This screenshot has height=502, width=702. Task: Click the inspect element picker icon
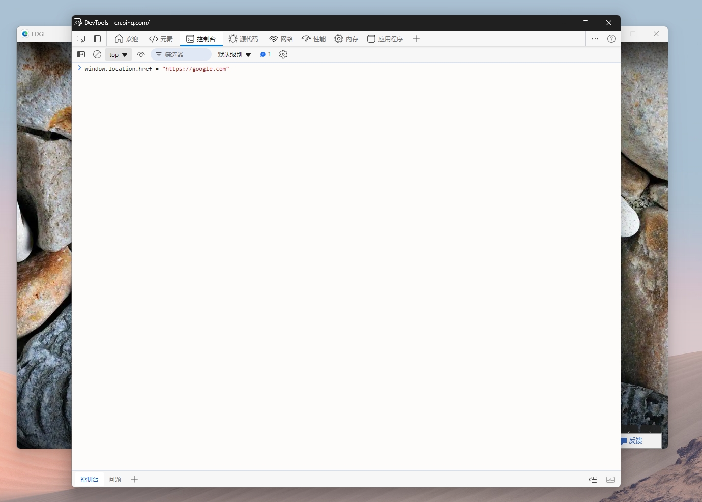[81, 39]
